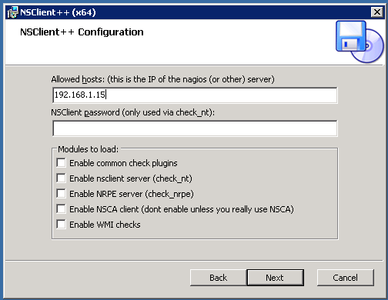388x300 pixels.
Task: Click the CD disc graphic behind the floppy
Action: click(370, 47)
